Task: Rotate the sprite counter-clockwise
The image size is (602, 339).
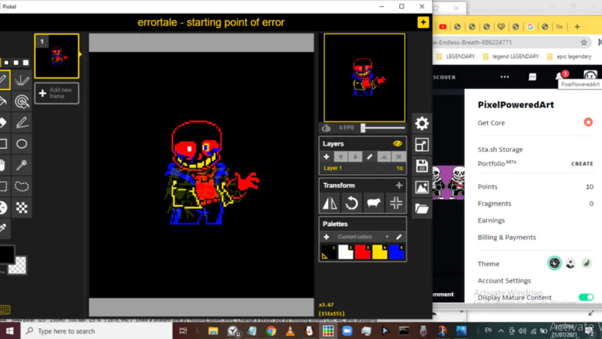Action: [351, 203]
